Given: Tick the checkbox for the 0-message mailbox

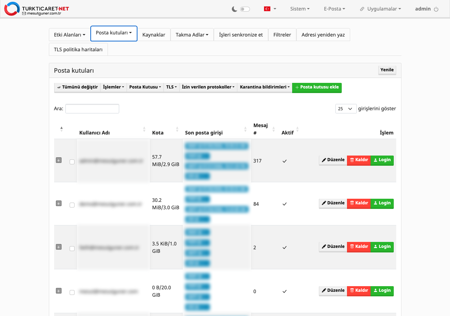Looking at the screenshot, I should [72, 292].
